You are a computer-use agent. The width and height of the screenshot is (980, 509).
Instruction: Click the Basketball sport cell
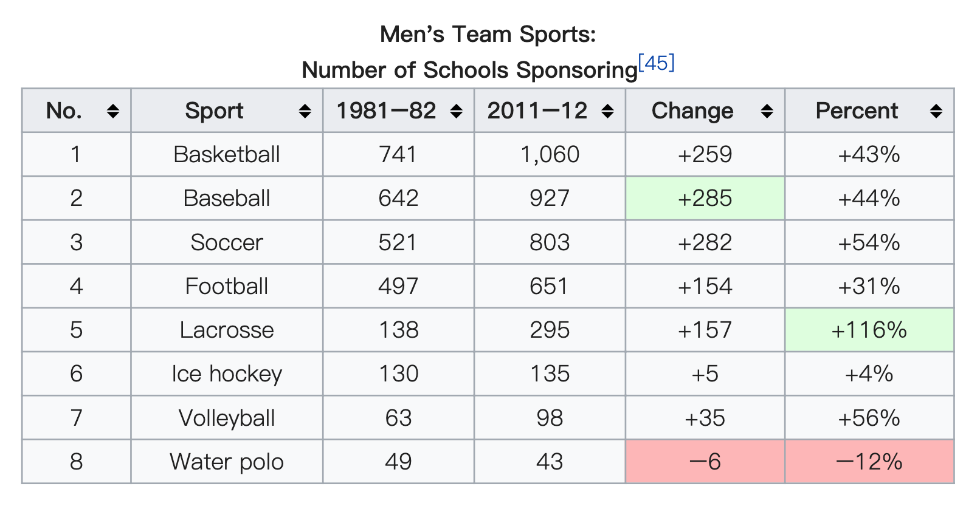[227, 154]
